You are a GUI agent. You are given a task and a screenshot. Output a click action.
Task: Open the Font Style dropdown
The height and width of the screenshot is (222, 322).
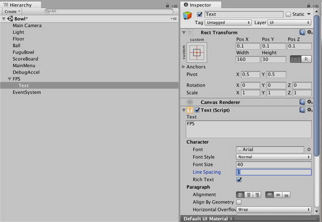[x=274, y=157]
